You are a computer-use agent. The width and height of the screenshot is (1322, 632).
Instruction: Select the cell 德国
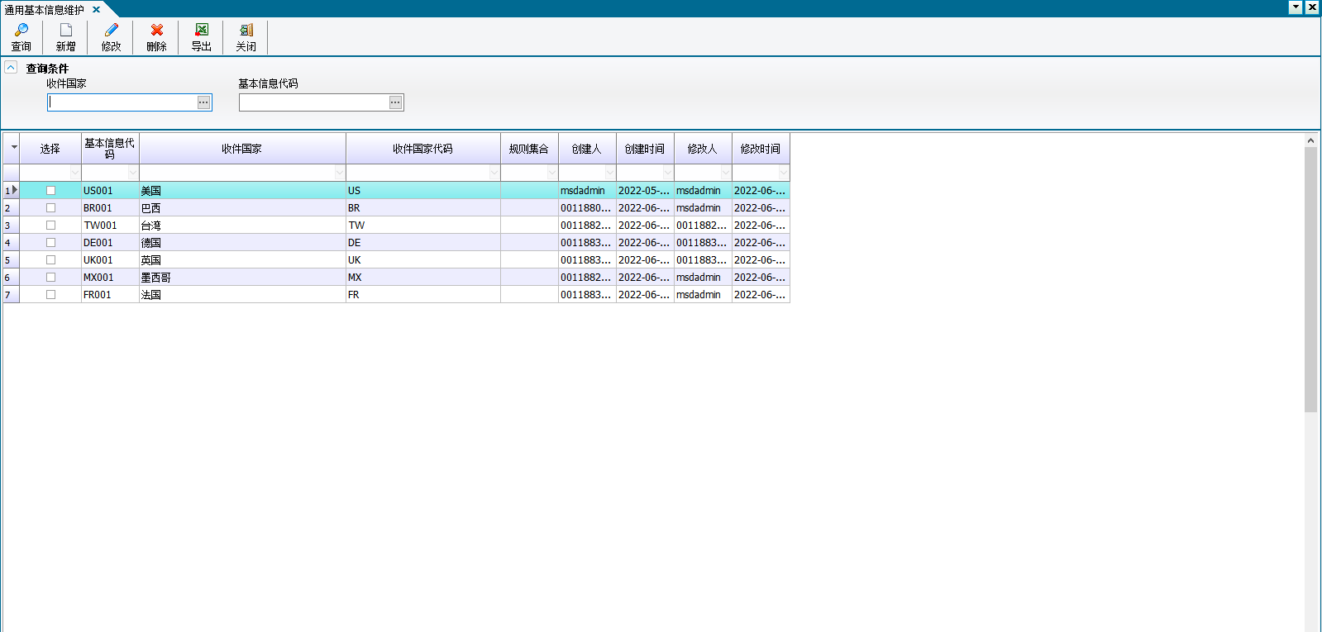point(242,243)
